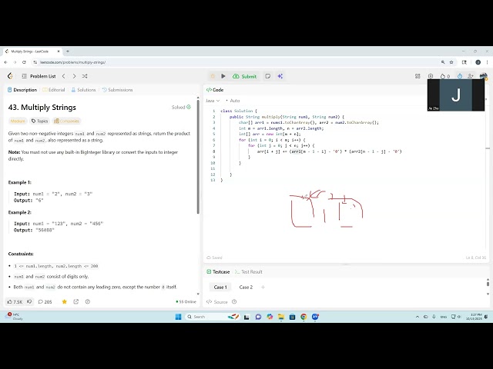Select the Case 2 testcase
This screenshot has width=493, height=369.
pos(246,287)
